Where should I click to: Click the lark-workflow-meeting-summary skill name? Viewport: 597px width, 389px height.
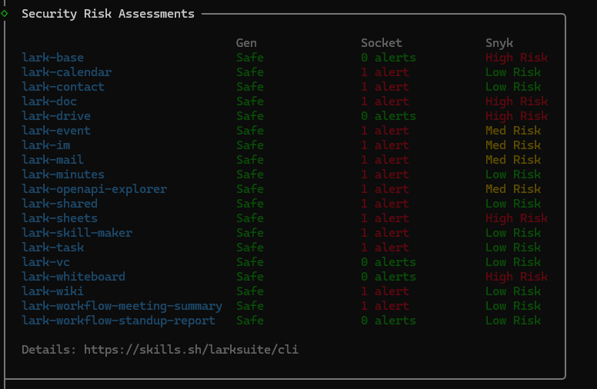tap(122, 306)
